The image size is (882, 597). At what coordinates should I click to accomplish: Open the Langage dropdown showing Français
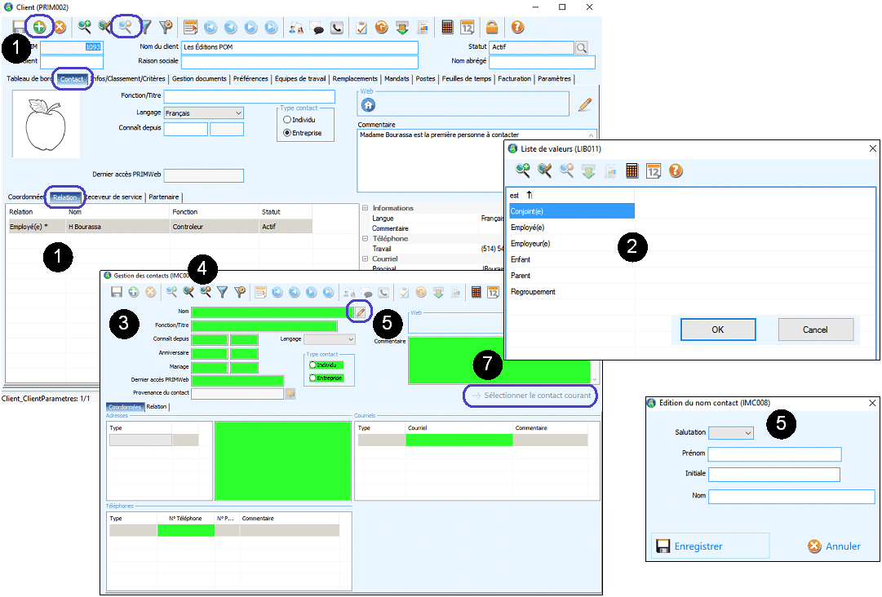tap(203, 113)
